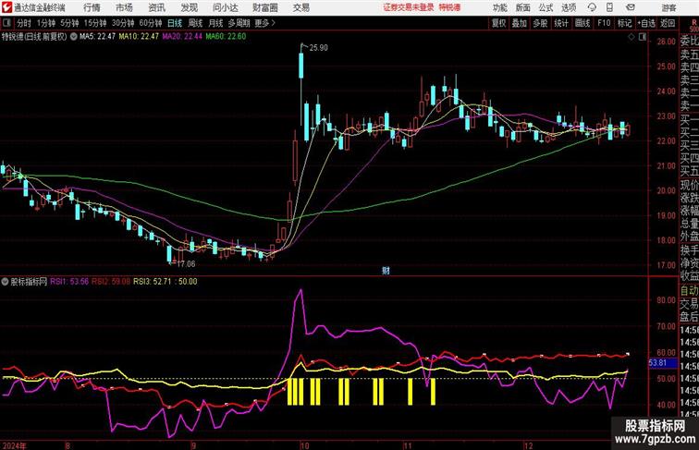Click the diamond icon at chart top-right
Viewport: 699px width, 450px height.
tap(632, 37)
